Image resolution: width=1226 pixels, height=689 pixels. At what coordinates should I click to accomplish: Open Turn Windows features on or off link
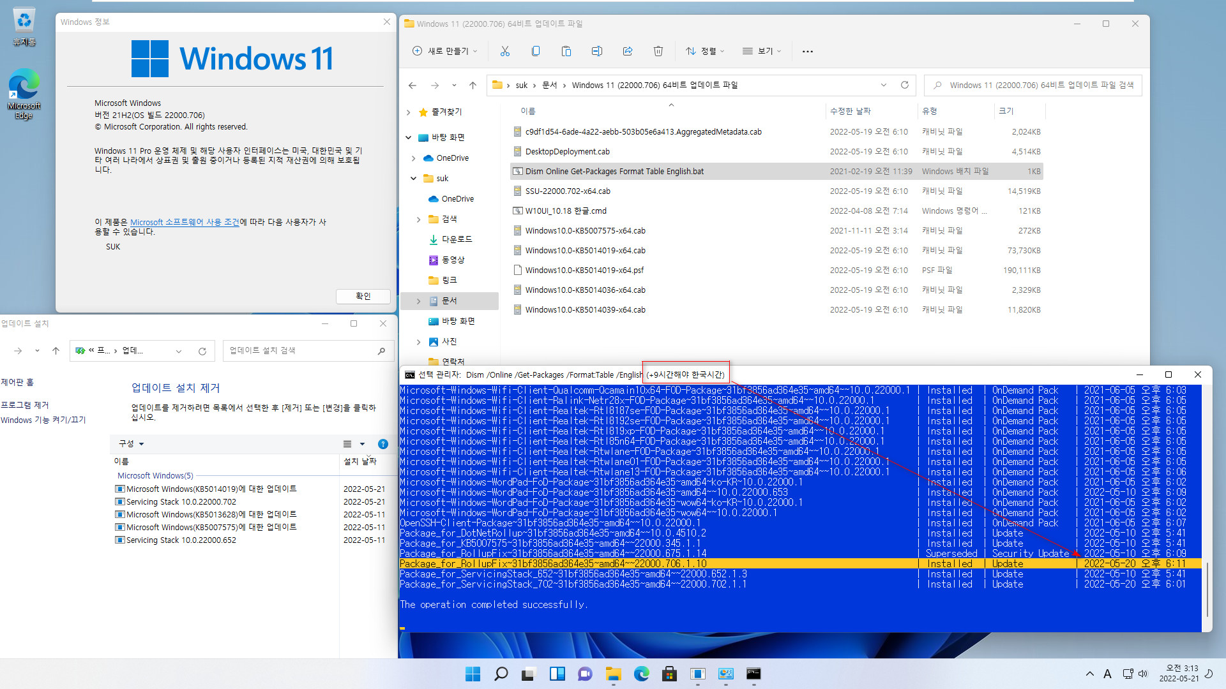[43, 420]
